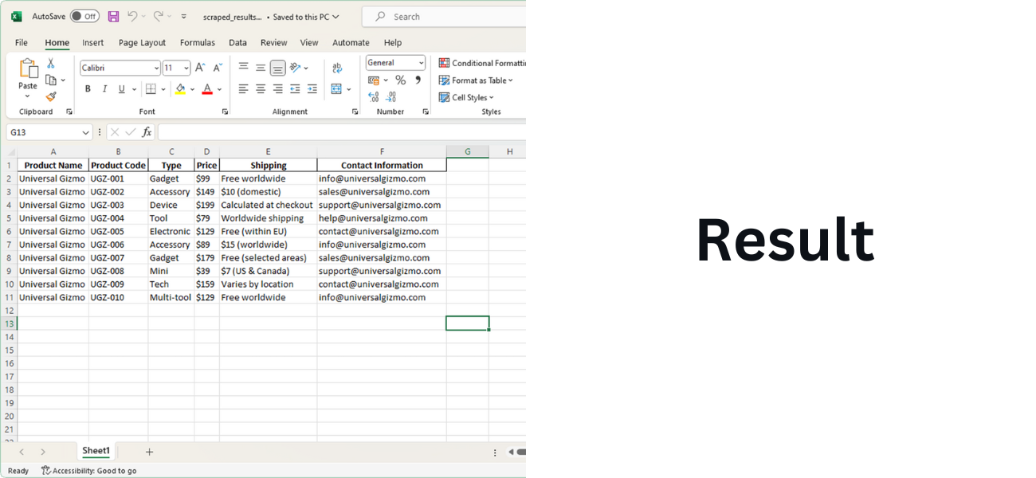Image resolution: width=1036 pixels, height=478 pixels.
Task: Expand the Name Box dropdown arrow
Action: pyautogui.click(x=86, y=132)
